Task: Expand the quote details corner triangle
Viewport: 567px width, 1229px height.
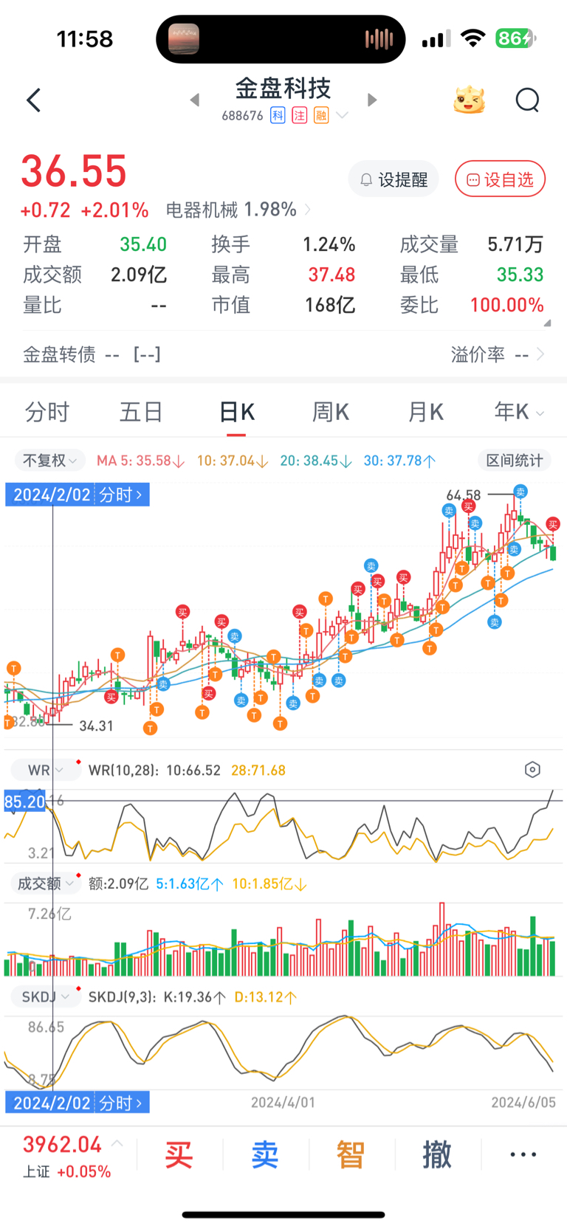Action: coord(548,323)
